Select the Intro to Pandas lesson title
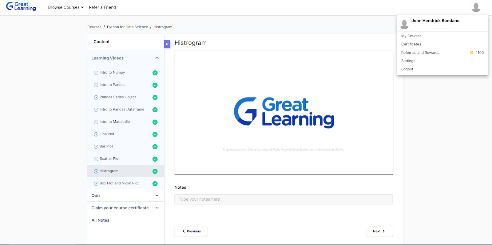Screen dimensions: 492x245 pos(113,85)
